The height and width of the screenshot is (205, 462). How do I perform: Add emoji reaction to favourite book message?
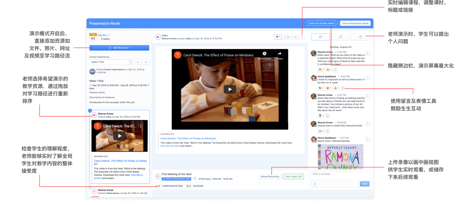click(327, 131)
